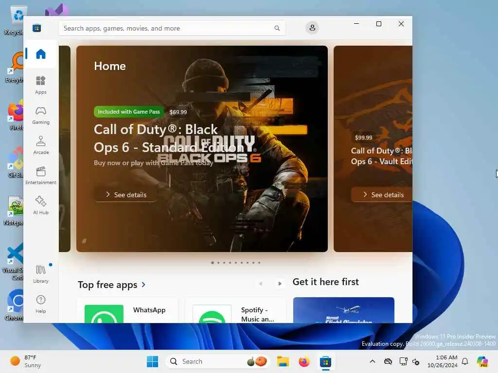Open the AI Hub section
This screenshot has height=373, width=498.
pos(41,205)
